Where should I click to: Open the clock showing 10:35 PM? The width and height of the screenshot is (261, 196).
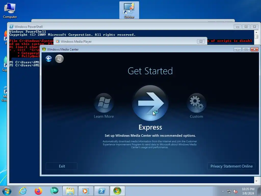coord(248,191)
